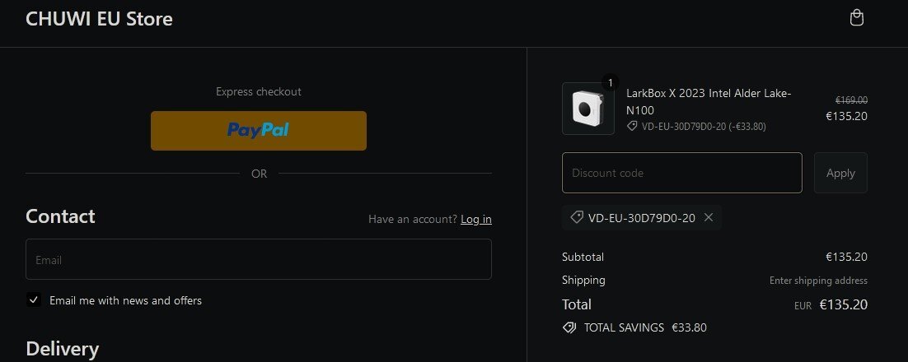Click the quantity badge on the product image

click(610, 82)
